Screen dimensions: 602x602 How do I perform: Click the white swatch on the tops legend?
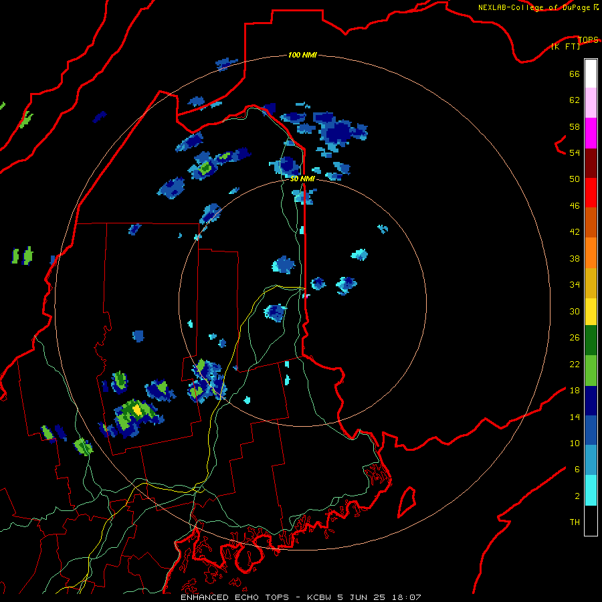[x=591, y=74]
